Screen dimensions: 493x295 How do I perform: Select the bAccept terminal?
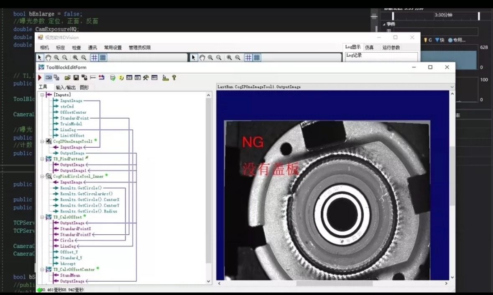click(68, 264)
